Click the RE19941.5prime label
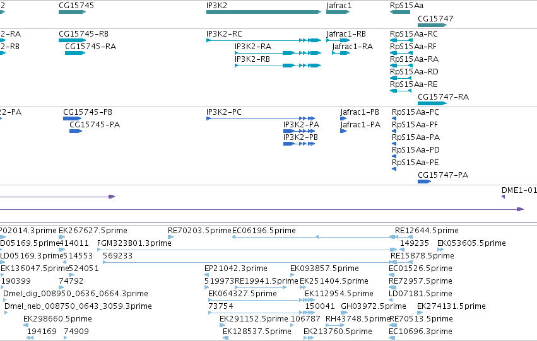The height and width of the screenshot is (341, 537). coord(266,281)
